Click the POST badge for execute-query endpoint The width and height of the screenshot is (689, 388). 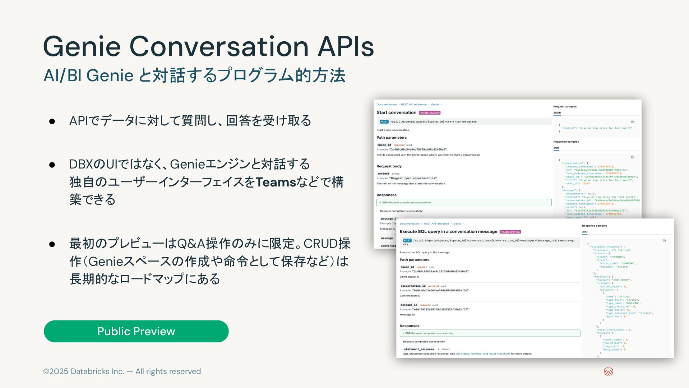click(407, 241)
